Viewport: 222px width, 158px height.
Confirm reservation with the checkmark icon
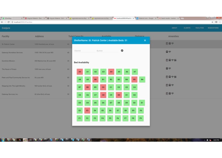122,51
